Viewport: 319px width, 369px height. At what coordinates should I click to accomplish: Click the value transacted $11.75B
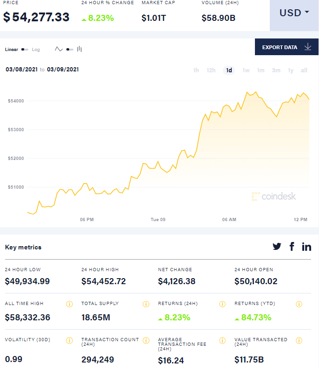[249, 360]
